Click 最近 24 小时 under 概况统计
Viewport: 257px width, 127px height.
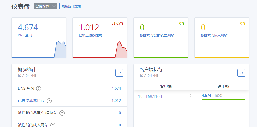28,76
